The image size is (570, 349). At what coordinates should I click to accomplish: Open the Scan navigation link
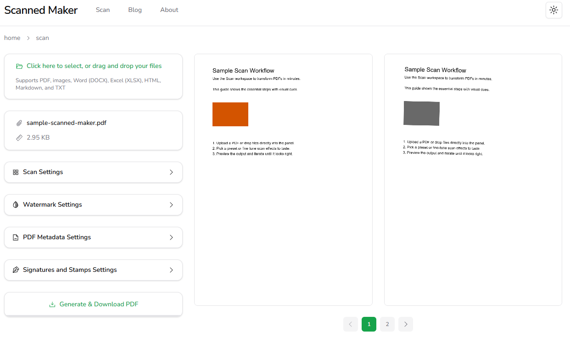click(103, 10)
